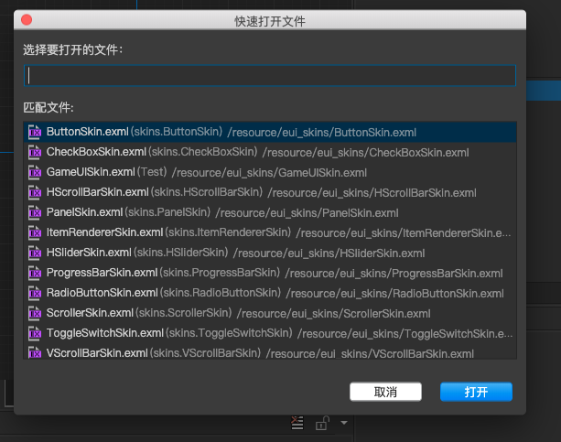Image resolution: width=561 pixels, height=442 pixels.
Task: Select ProgressBarSkin.exml list entry
Action: [270, 273]
